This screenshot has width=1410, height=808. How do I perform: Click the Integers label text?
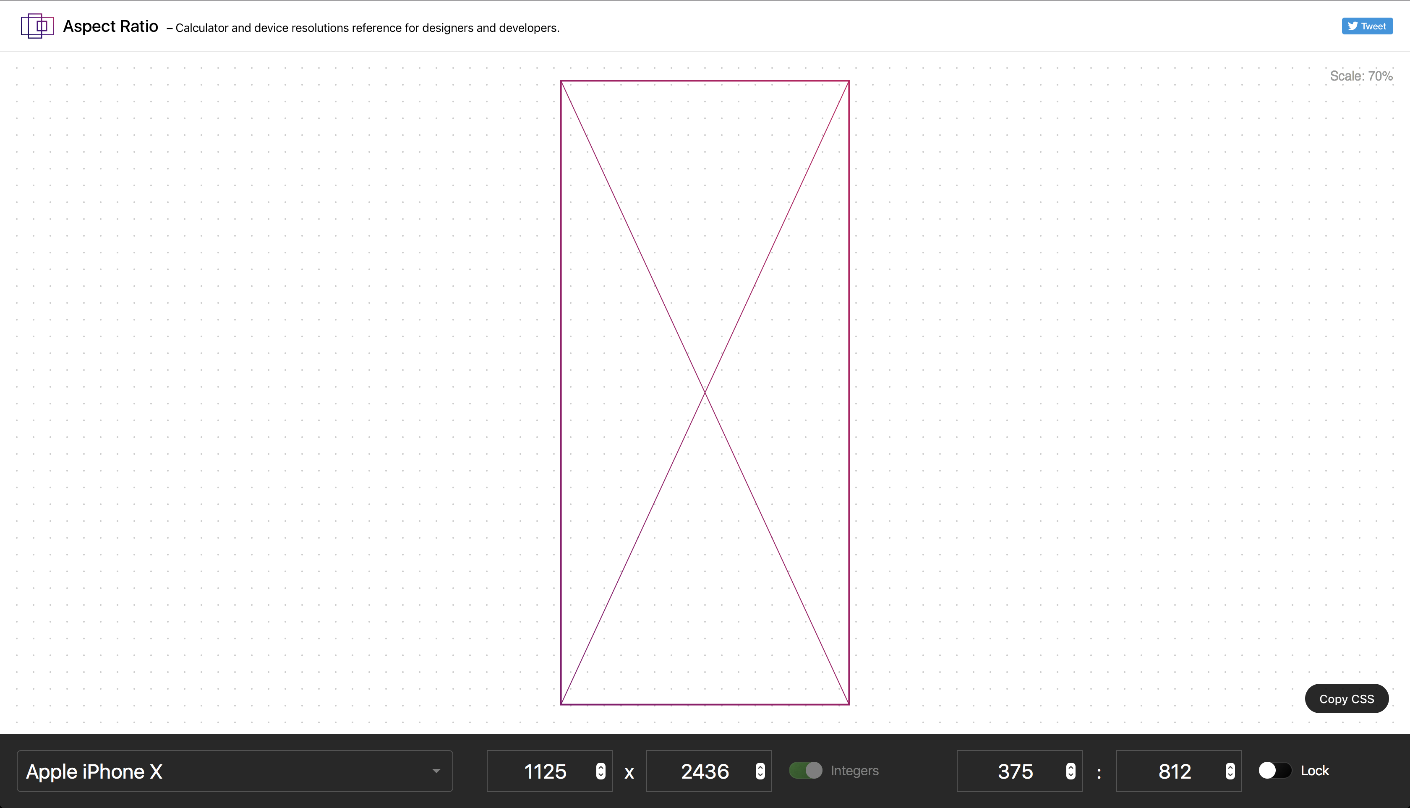[x=854, y=771]
